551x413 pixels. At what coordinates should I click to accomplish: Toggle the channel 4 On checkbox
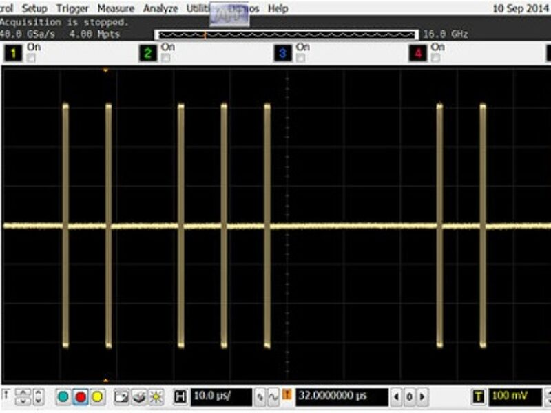click(435, 59)
